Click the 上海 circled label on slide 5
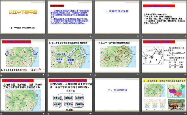The width and height of the screenshot is (187, 115). [35, 53]
